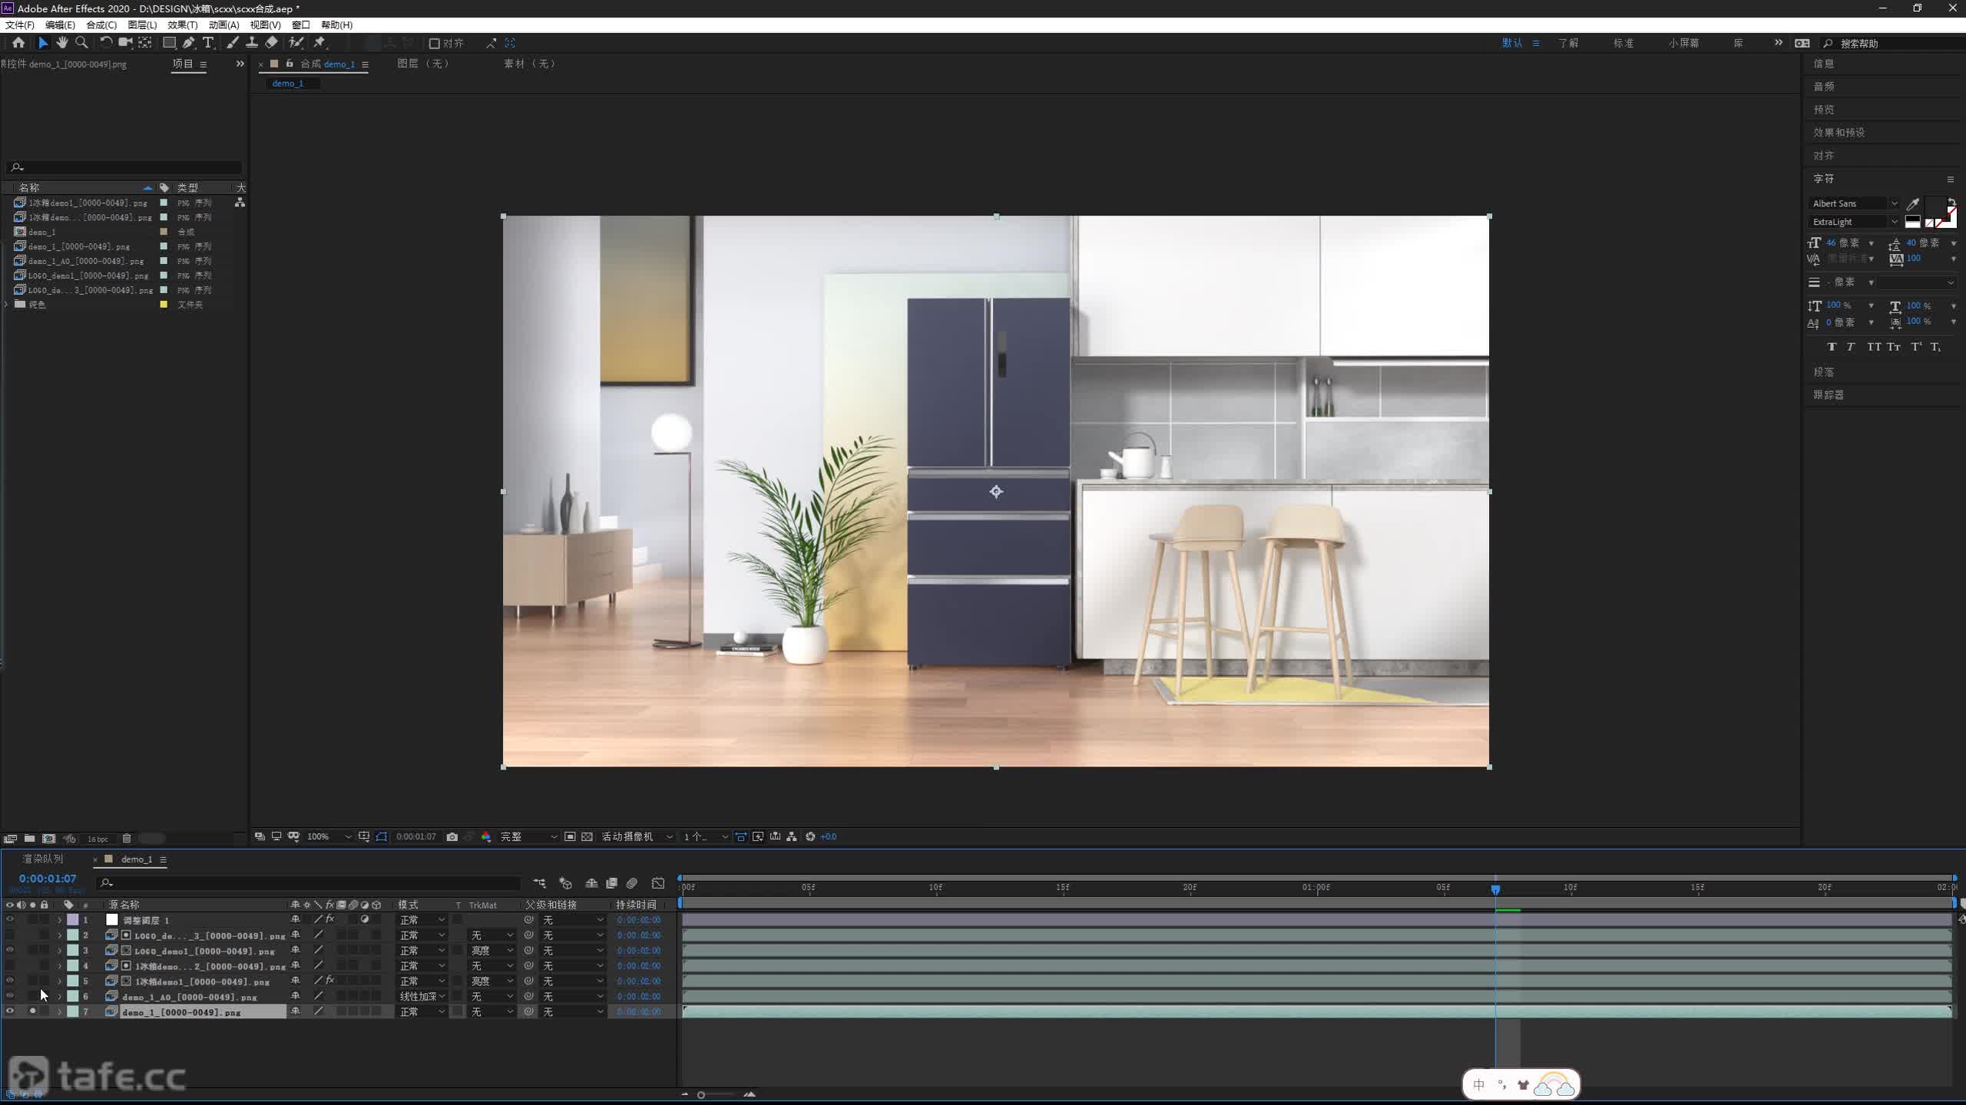Select the Roto Brush tool
1966x1105 pixels.
coord(296,43)
